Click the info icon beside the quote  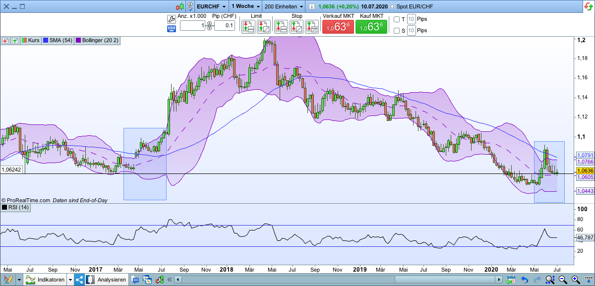point(311,6)
